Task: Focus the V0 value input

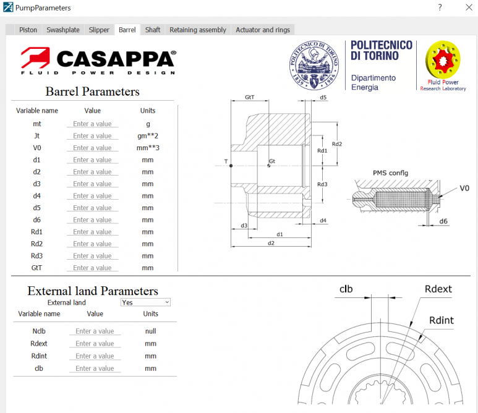Action: (92, 148)
